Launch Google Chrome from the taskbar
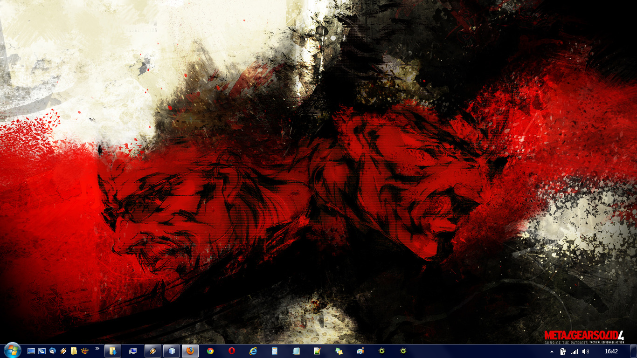 click(x=210, y=351)
